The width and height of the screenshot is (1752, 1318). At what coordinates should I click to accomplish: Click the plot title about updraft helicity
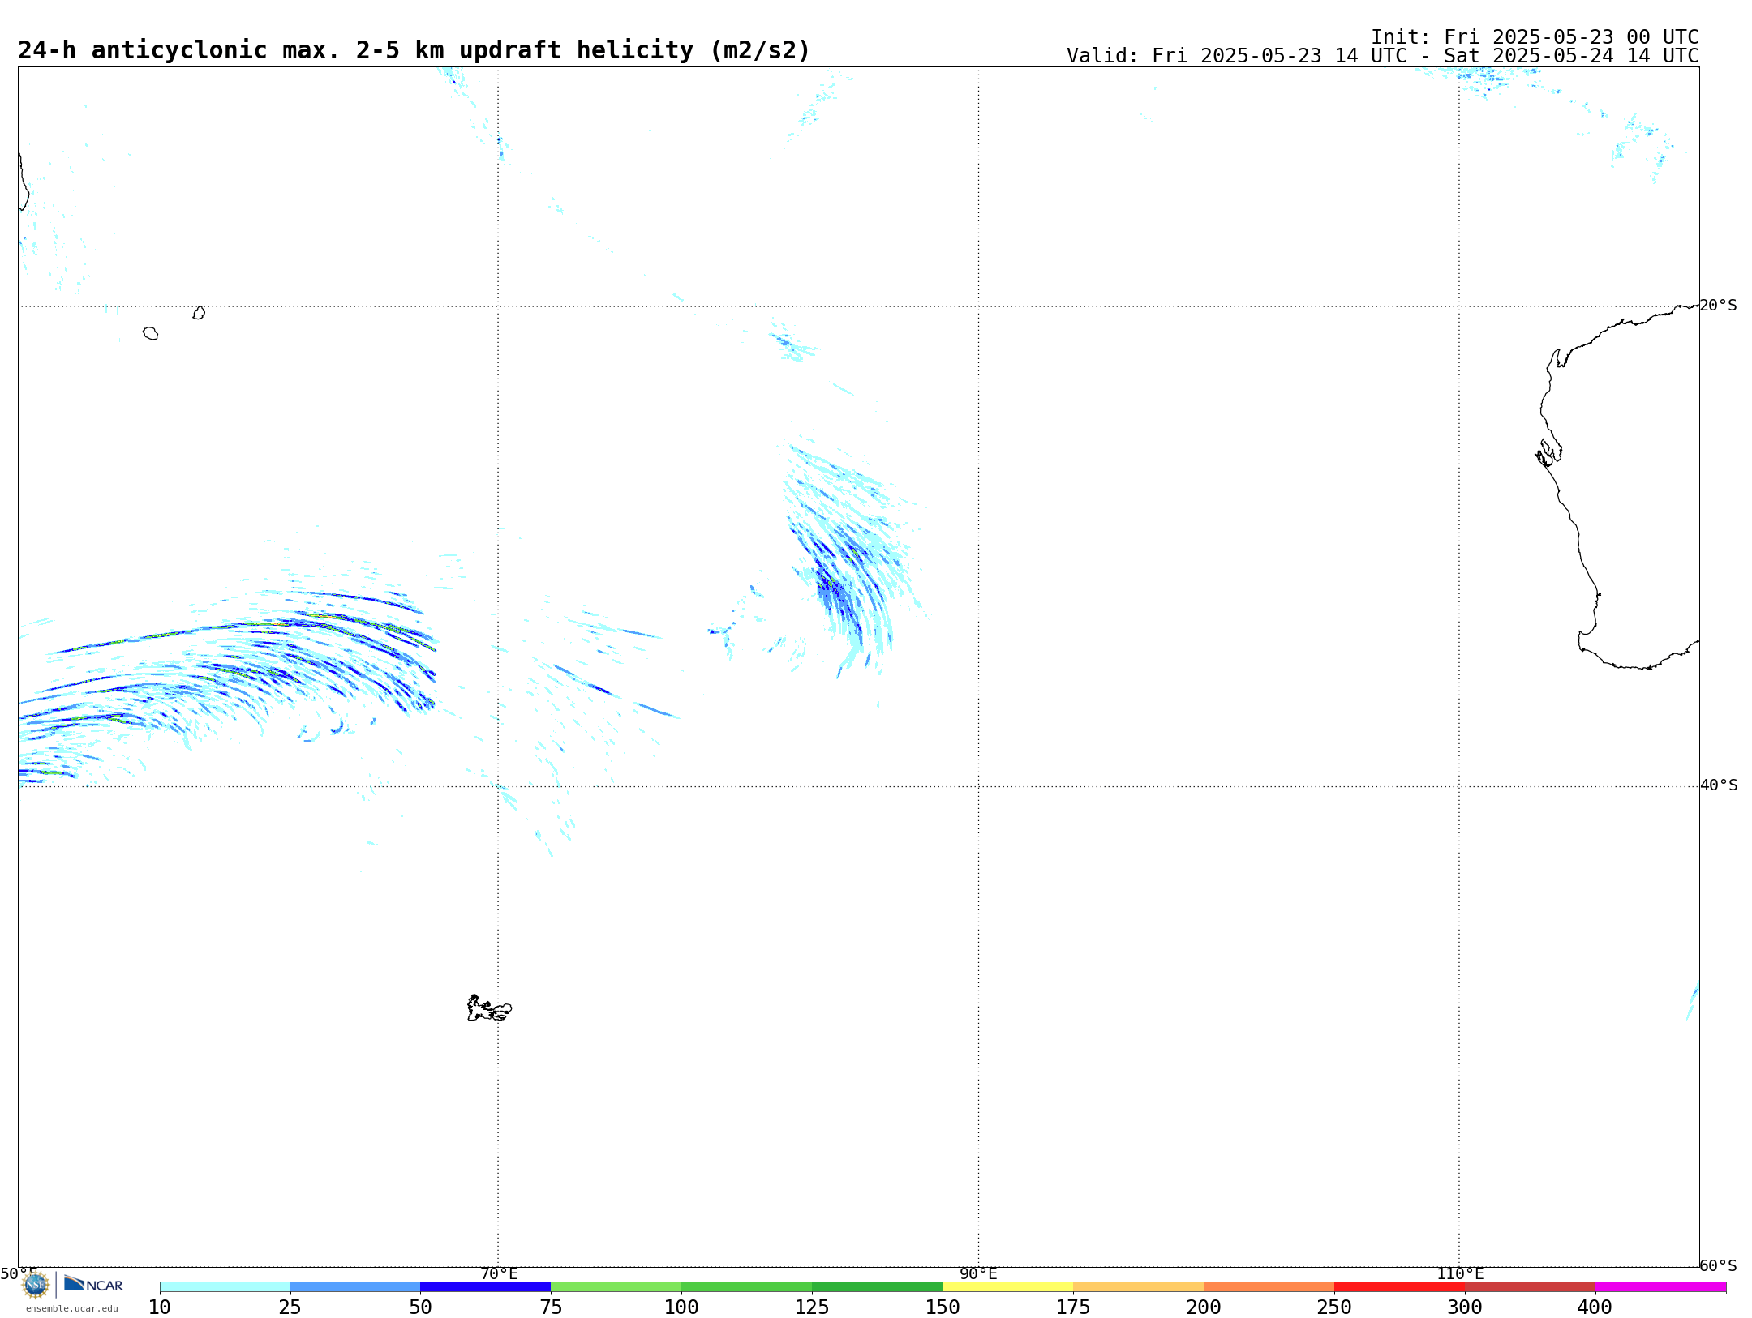pyautogui.click(x=414, y=50)
